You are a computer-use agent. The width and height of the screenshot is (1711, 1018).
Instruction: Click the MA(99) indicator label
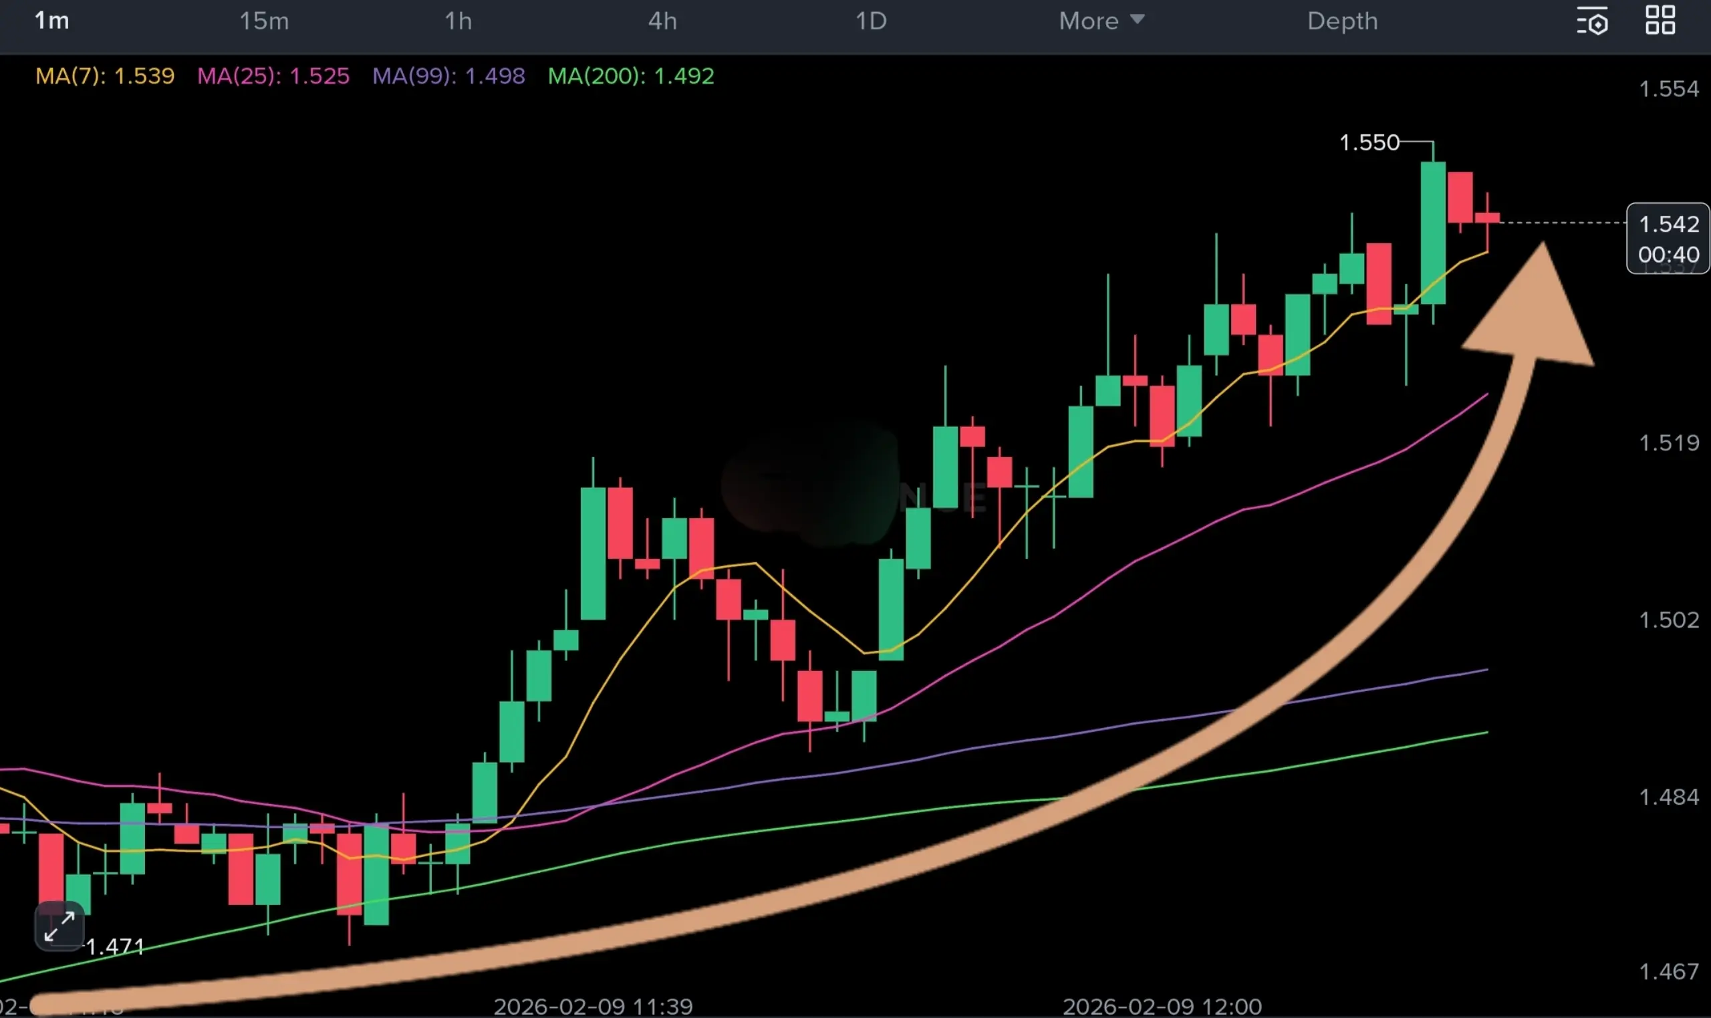click(x=448, y=76)
